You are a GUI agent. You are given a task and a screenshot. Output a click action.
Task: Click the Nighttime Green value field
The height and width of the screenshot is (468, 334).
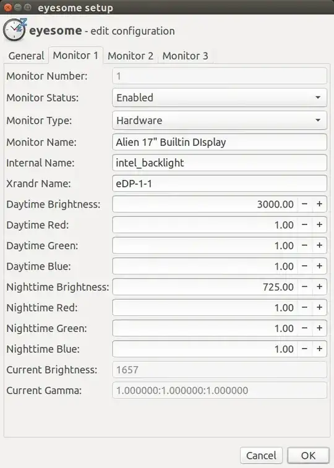(205, 328)
